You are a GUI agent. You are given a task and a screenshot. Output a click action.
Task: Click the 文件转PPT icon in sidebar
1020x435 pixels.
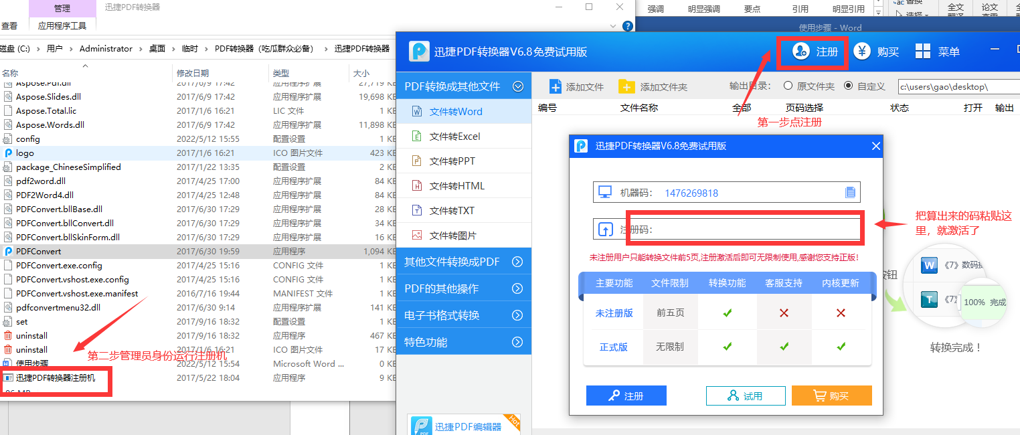pos(416,161)
